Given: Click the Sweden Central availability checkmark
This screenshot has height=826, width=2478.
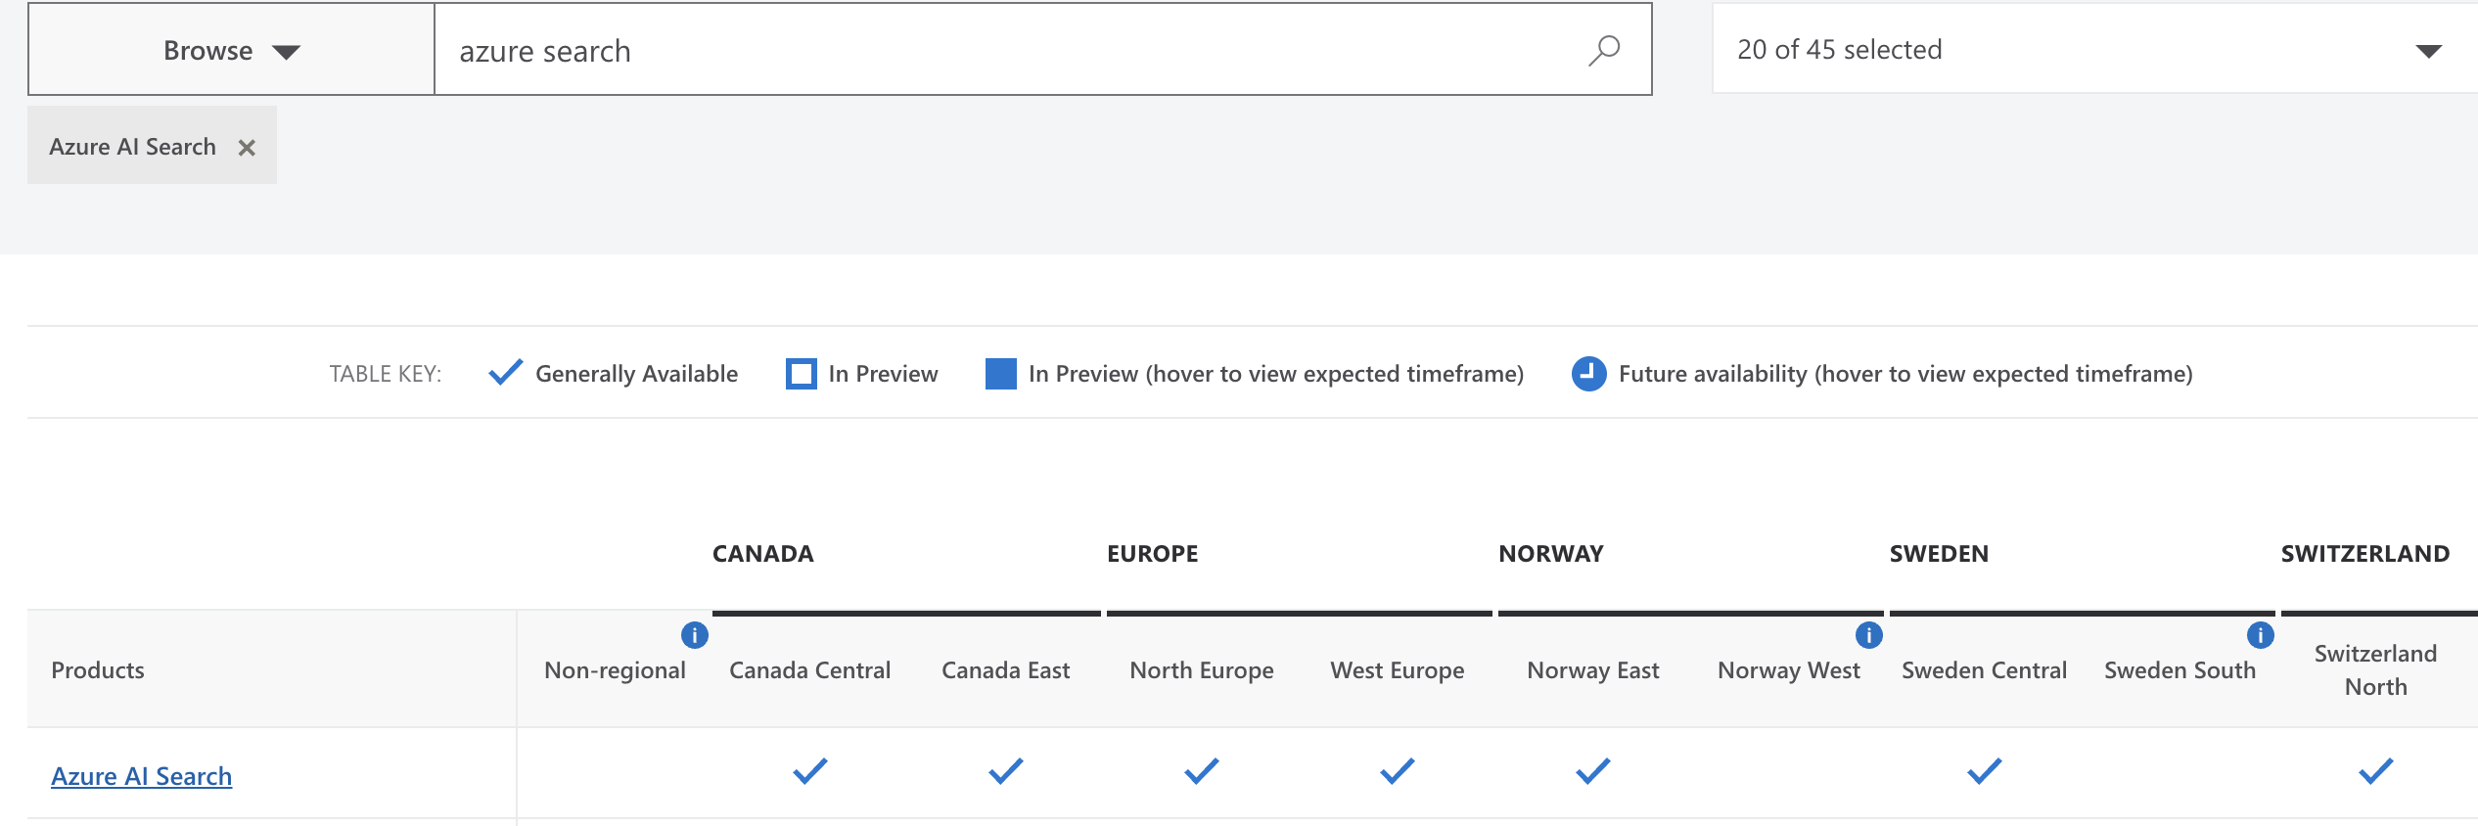Looking at the screenshot, I should (x=1985, y=771).
